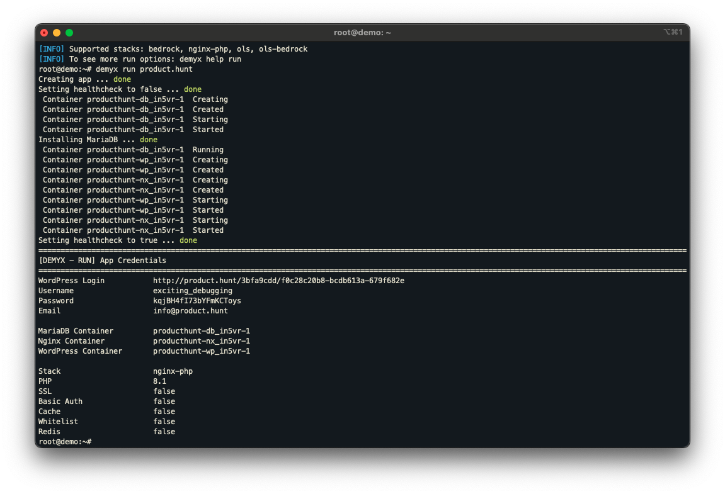Viewport: 725px width, 494px height.
Task: Click the nx container last Started line
Action: pos(133,230)
